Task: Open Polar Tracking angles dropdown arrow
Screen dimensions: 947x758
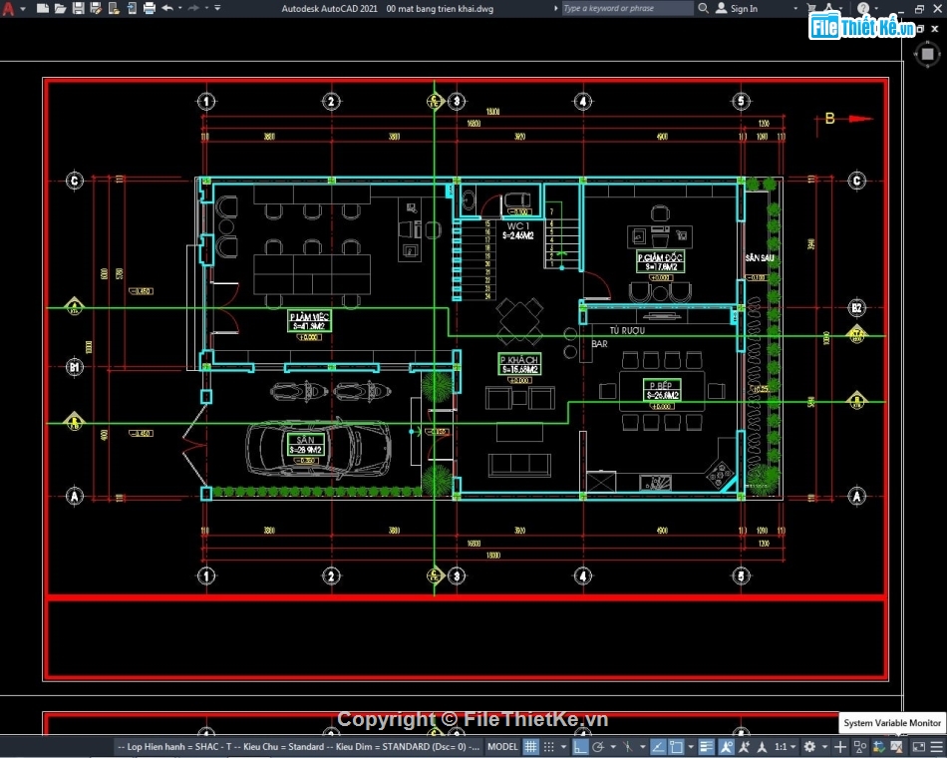Action: [x=612, y=747]
